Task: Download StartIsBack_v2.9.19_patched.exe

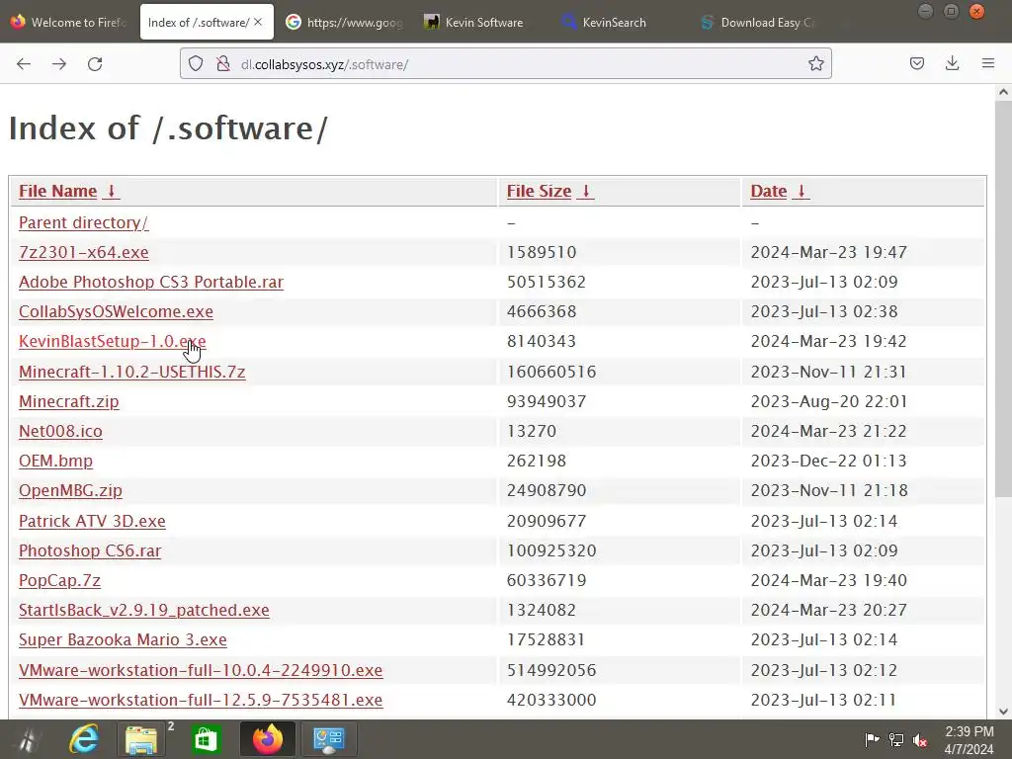Action: pyautogui.click(x=144, y=610)
